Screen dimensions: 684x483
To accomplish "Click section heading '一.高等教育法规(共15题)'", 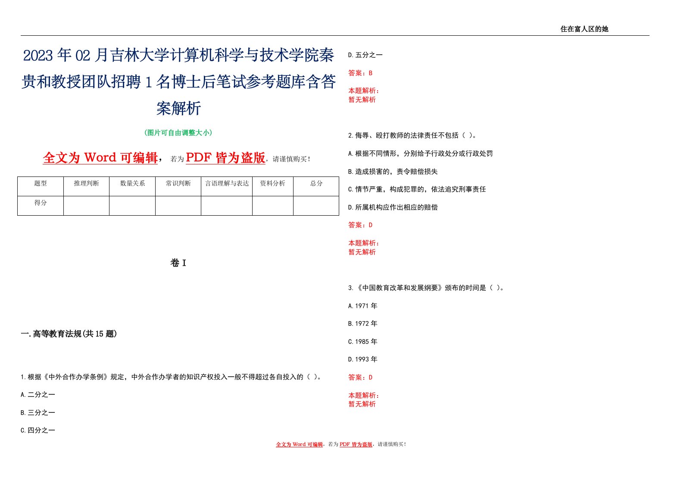I will pyautogui.click(x=69, y=334).
